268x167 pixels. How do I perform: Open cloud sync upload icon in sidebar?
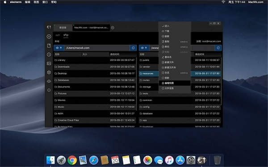point(49,81)
